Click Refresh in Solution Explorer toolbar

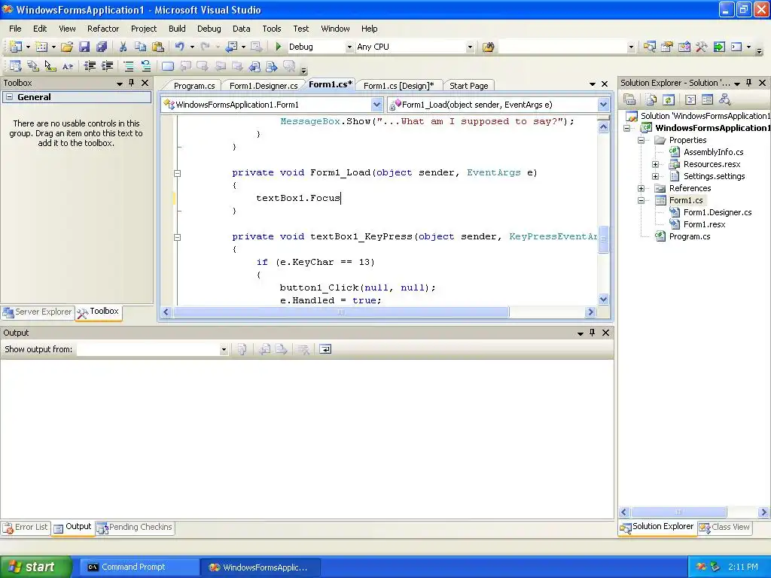(x=669, y=100)
